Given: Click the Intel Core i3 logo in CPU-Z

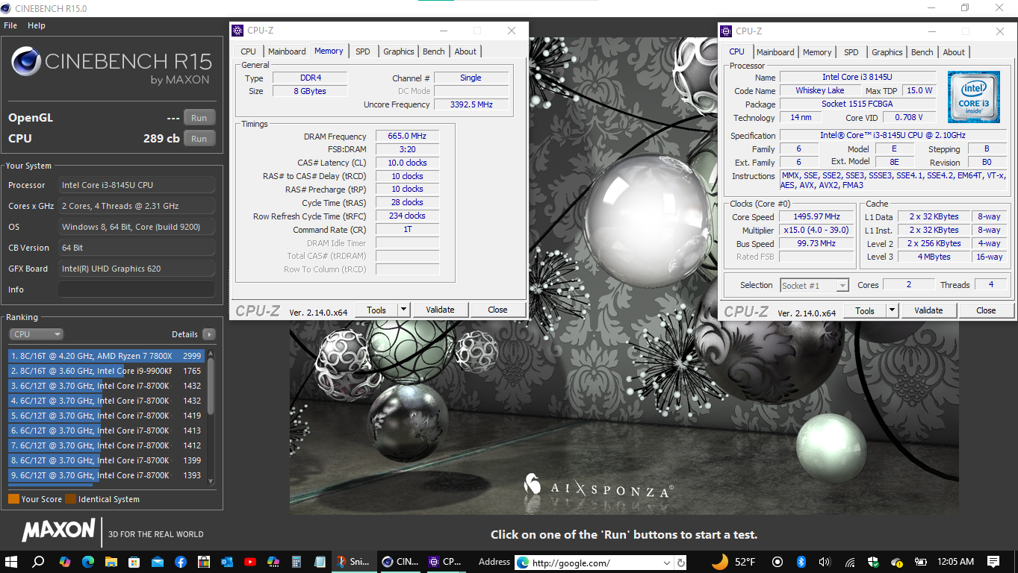Looking at the screenshot, I should [974, 97].
